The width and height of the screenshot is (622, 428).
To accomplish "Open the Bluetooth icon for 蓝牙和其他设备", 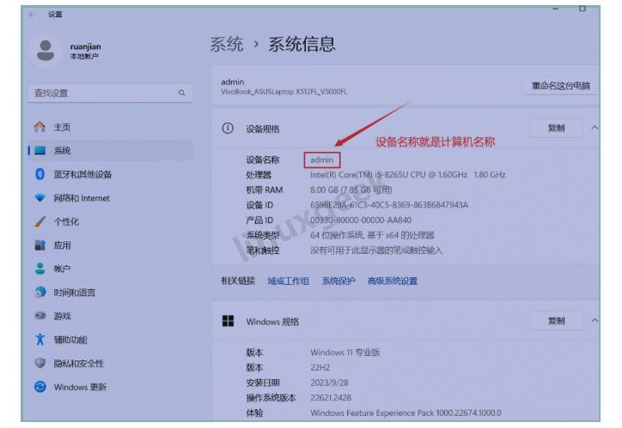I will 40,174.
